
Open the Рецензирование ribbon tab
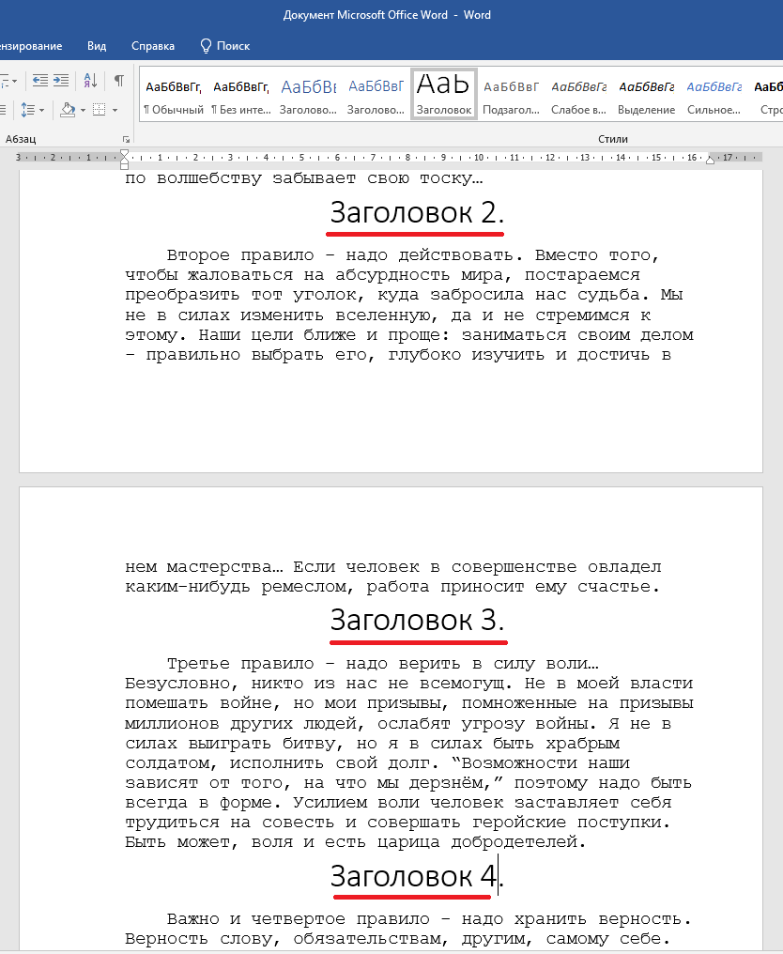30,46
